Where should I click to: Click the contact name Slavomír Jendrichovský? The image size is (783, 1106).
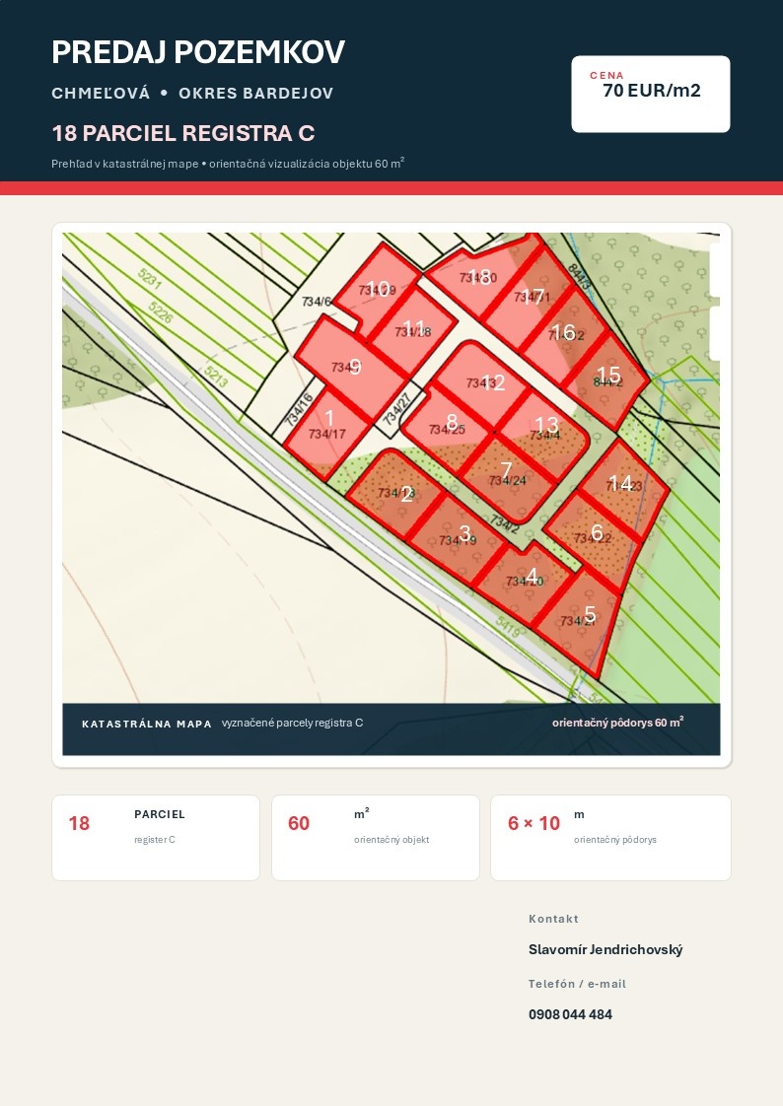coord(605,949)
